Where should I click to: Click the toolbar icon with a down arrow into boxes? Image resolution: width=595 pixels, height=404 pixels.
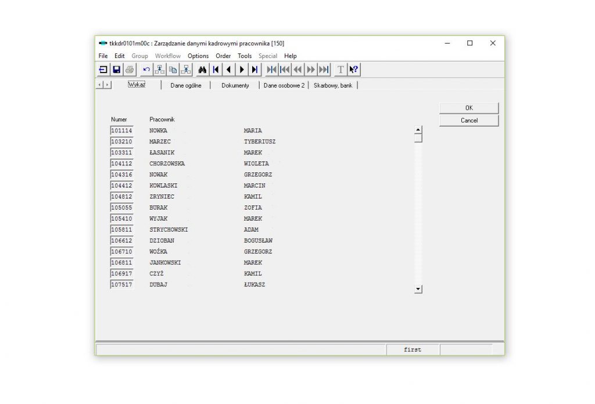point(160,70)
